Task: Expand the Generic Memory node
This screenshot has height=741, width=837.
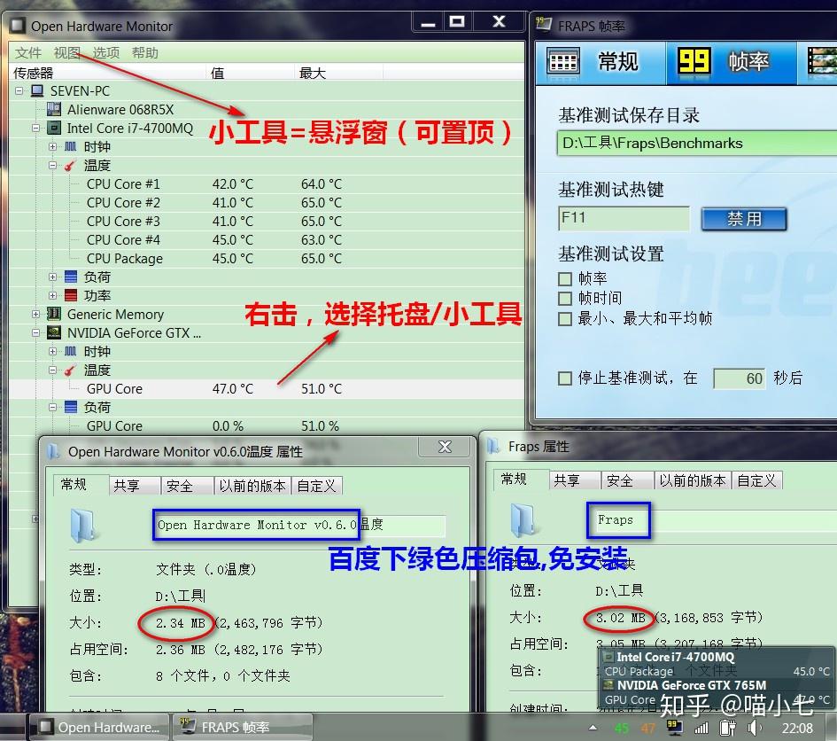Action: pos(35,314)
